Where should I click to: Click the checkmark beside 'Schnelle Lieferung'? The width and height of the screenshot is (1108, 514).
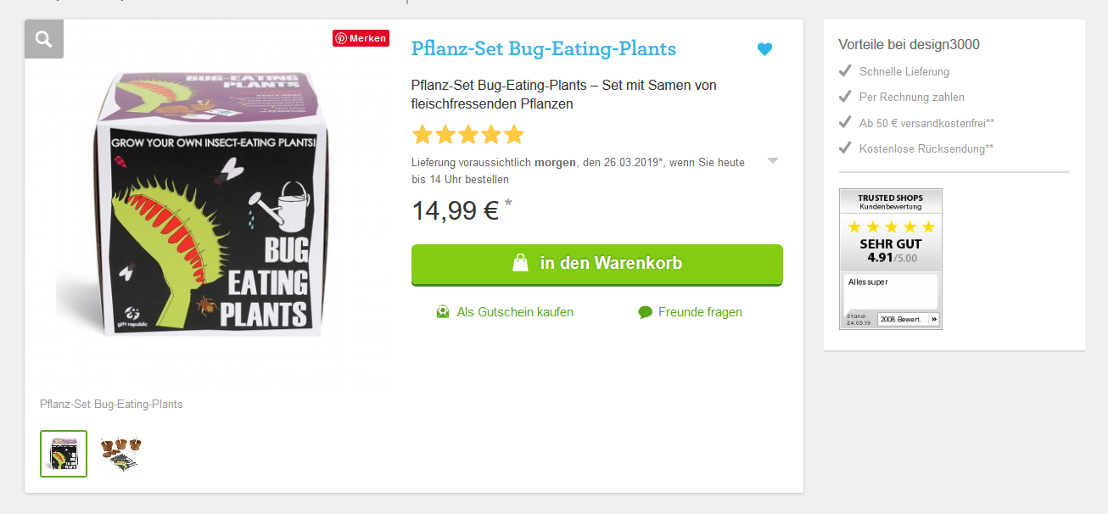[845, 71]
